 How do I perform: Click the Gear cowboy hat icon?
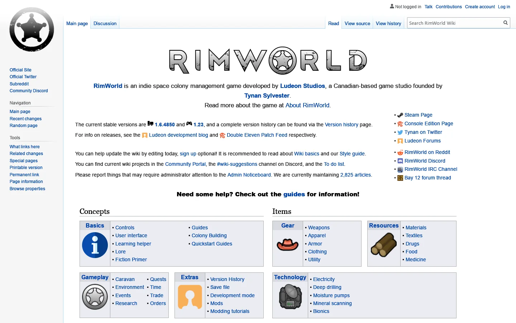pos(288,245)
